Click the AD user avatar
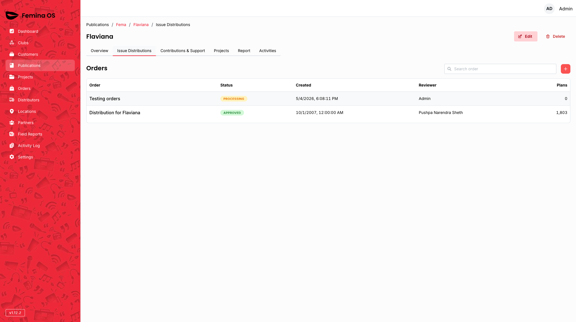This screenshot has height=322, width=576. click(549, 9)
